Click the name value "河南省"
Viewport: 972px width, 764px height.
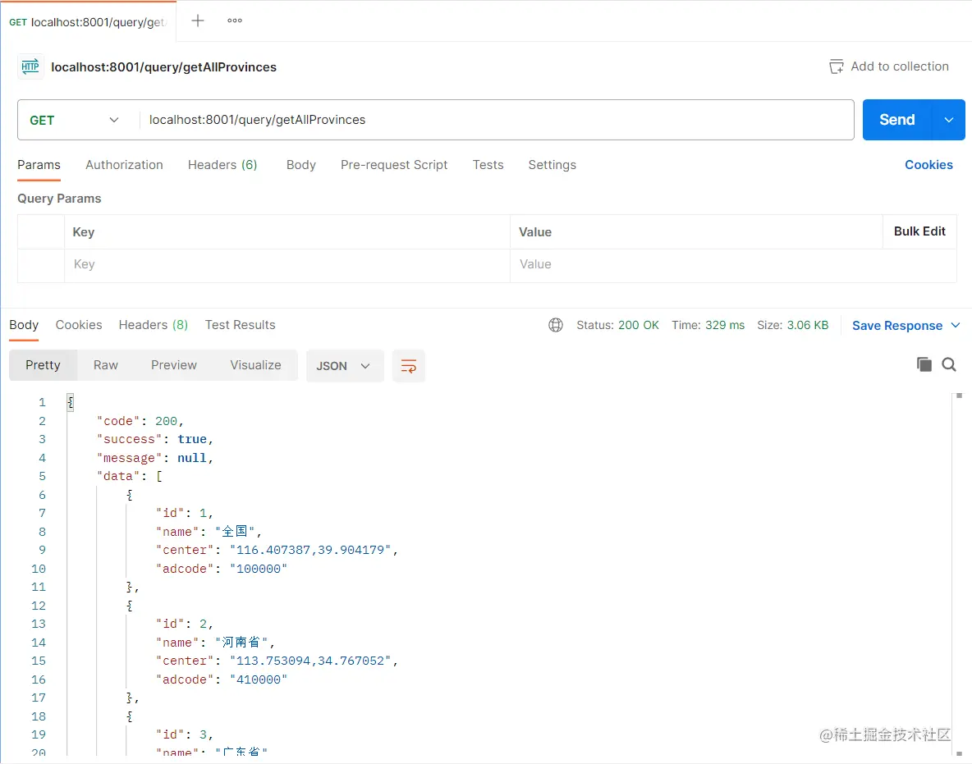[x=241, y=642]
